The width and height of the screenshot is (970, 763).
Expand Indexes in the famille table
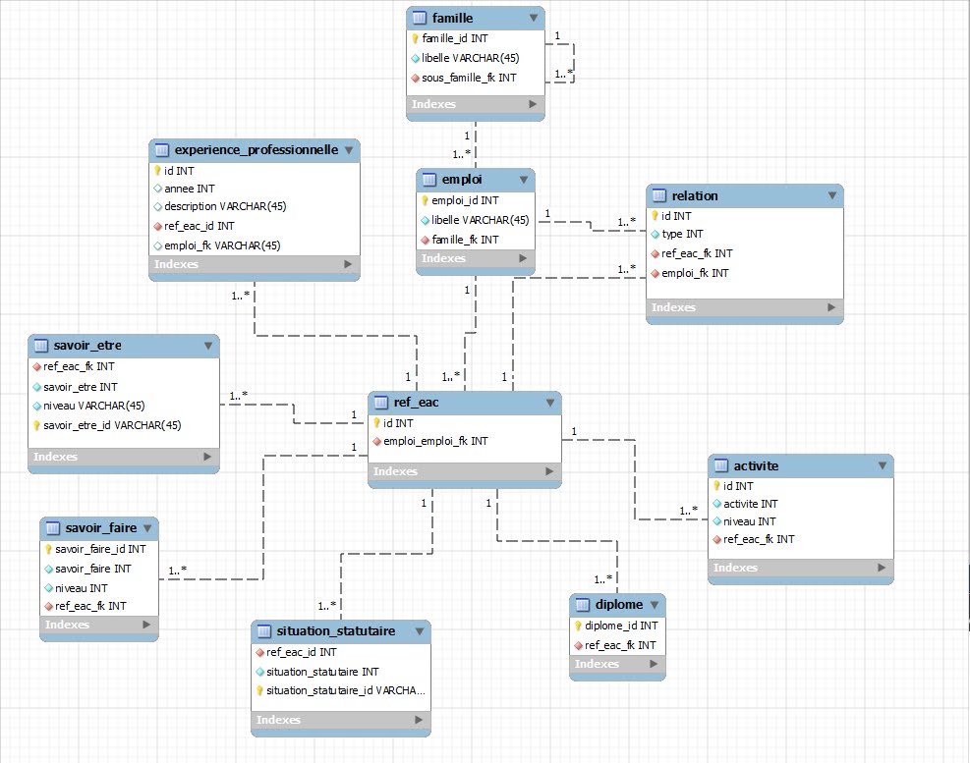pos(533,104)
